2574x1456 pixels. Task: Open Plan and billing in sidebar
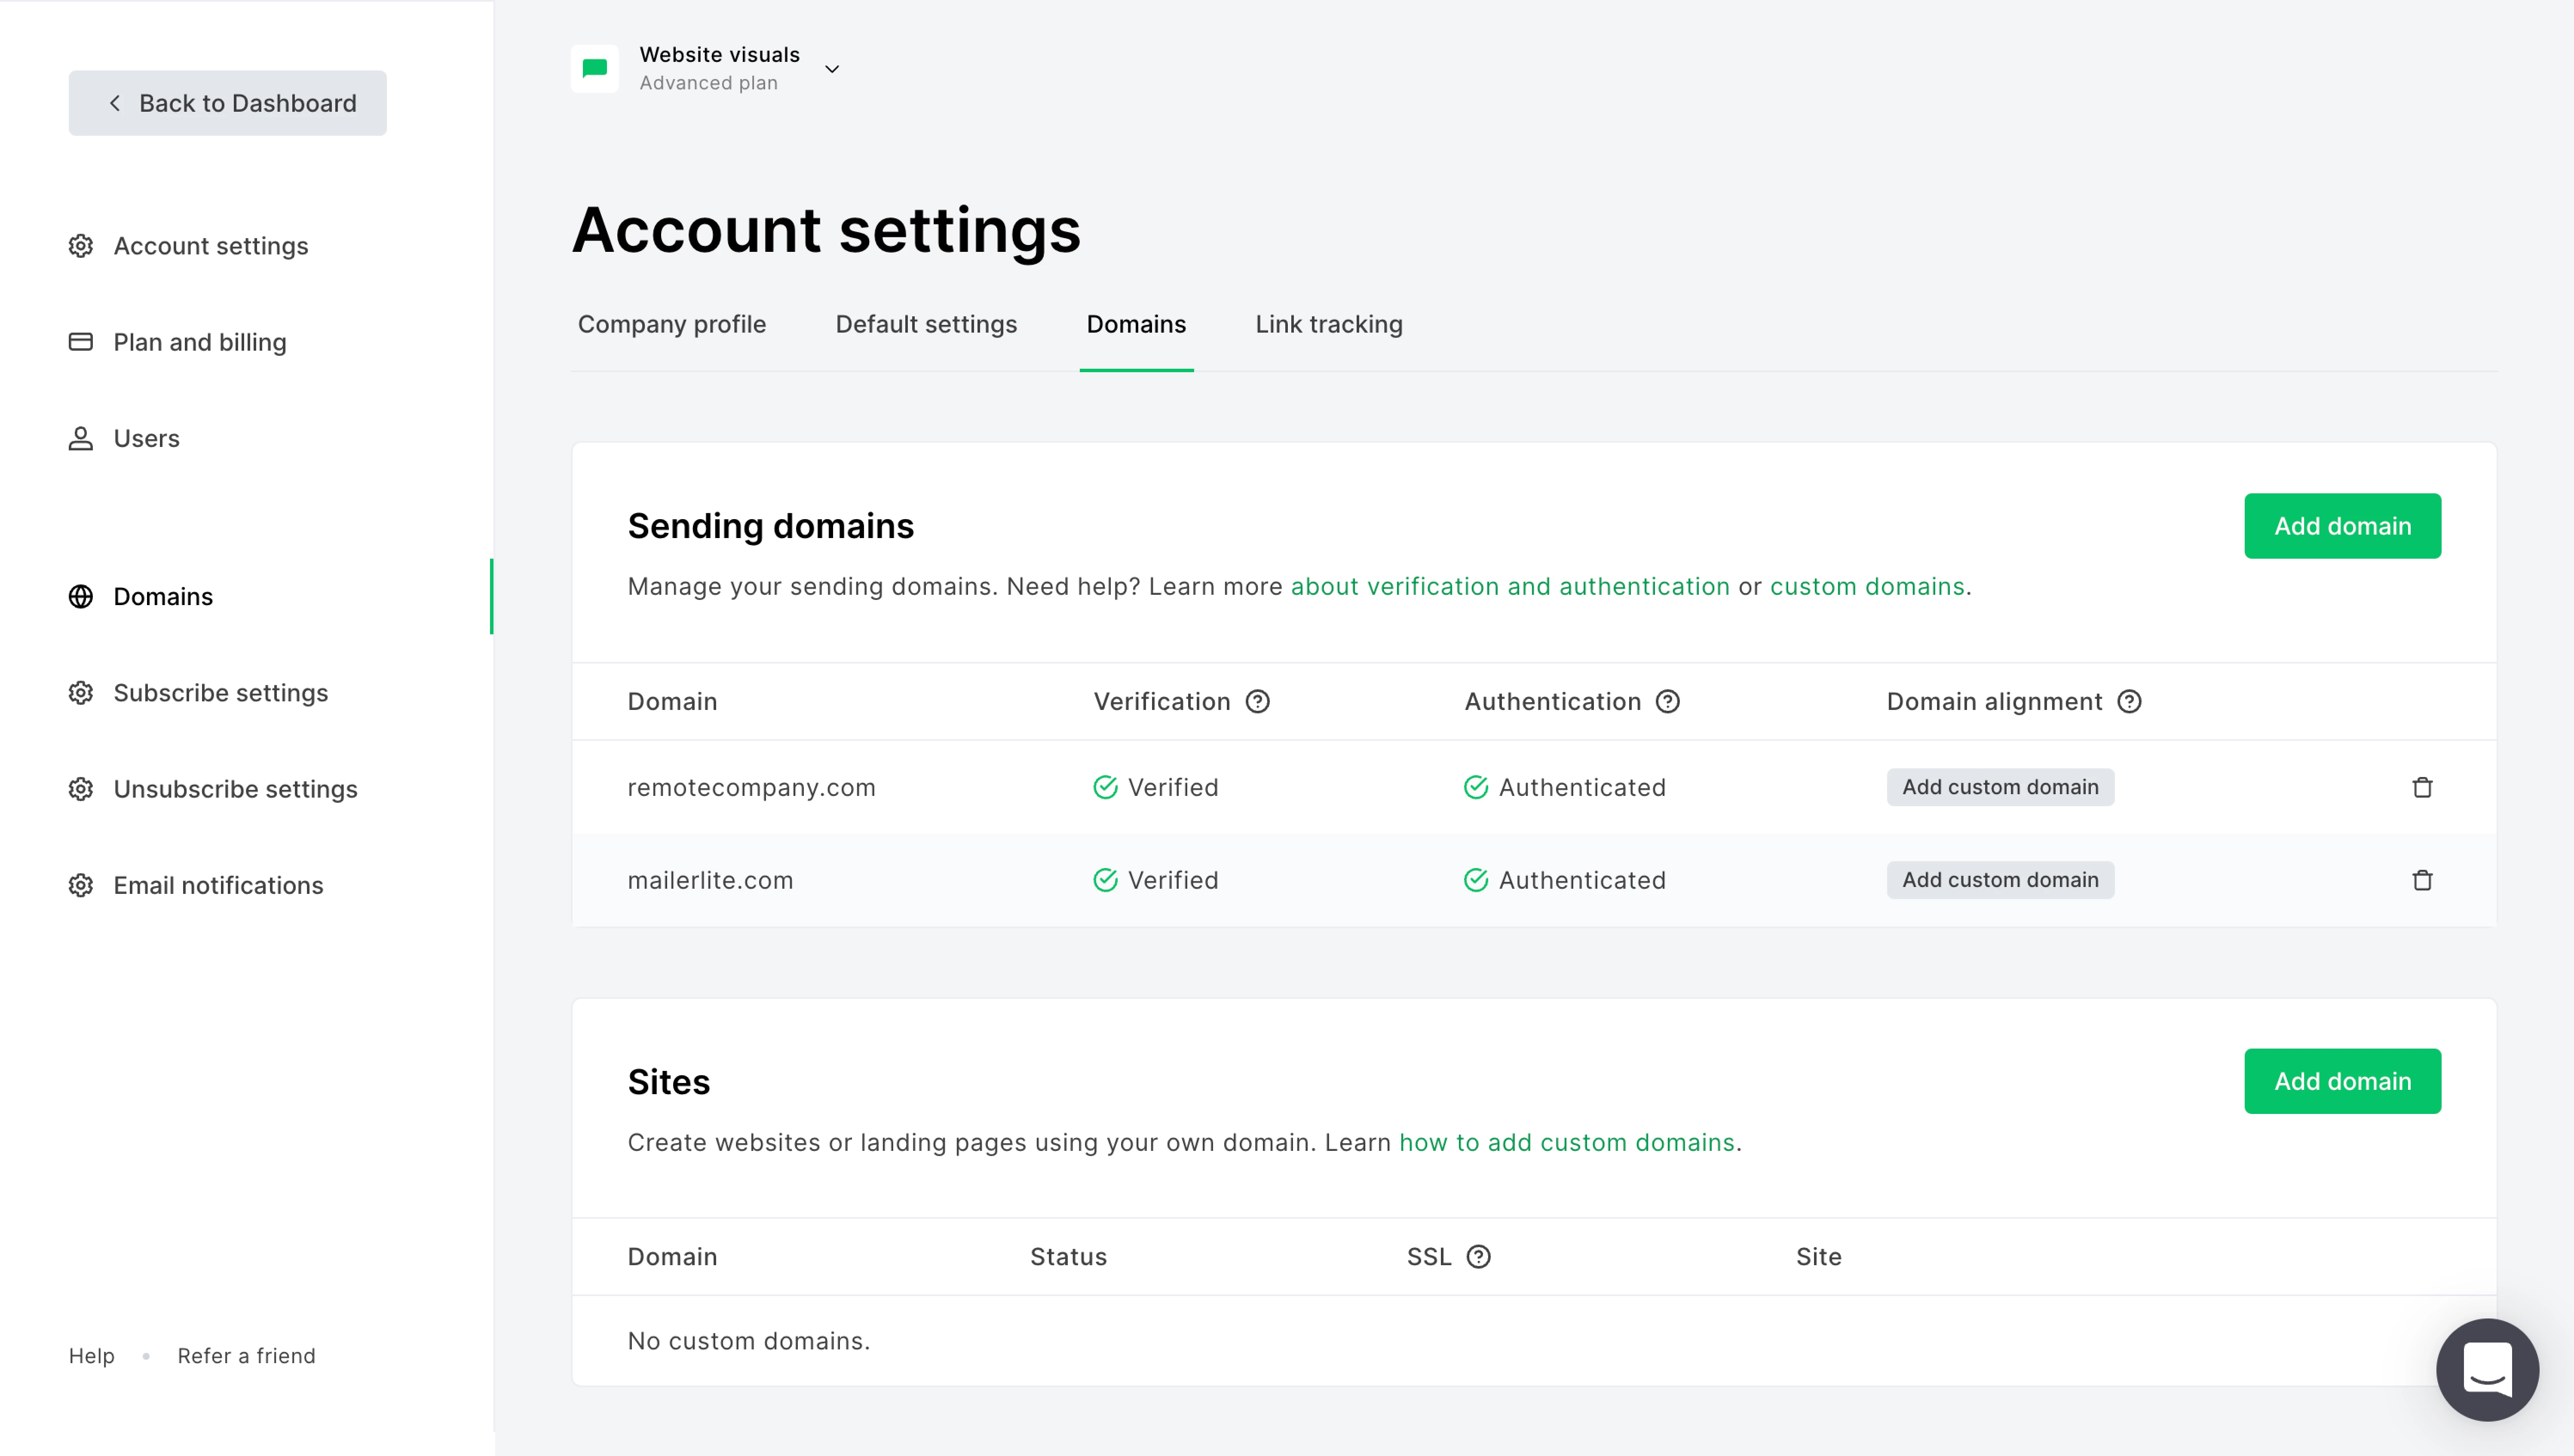coord(199,342)
